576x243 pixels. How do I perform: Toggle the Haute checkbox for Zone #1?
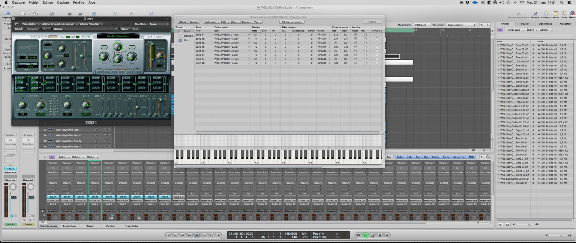click(355, 35)
